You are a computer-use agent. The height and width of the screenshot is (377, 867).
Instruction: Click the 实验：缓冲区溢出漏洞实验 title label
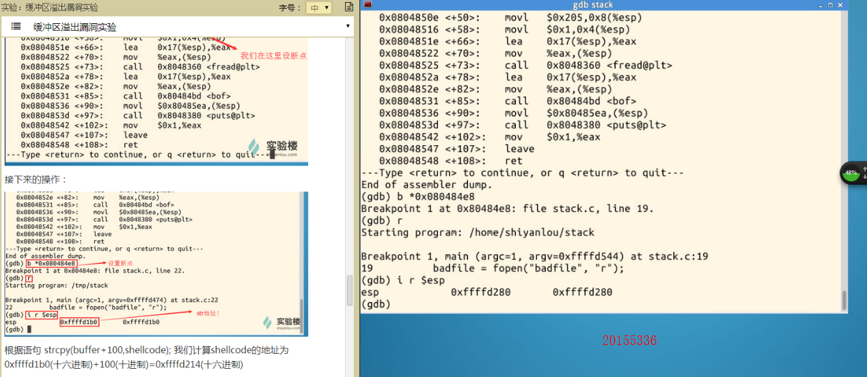[x=50, y=7]
